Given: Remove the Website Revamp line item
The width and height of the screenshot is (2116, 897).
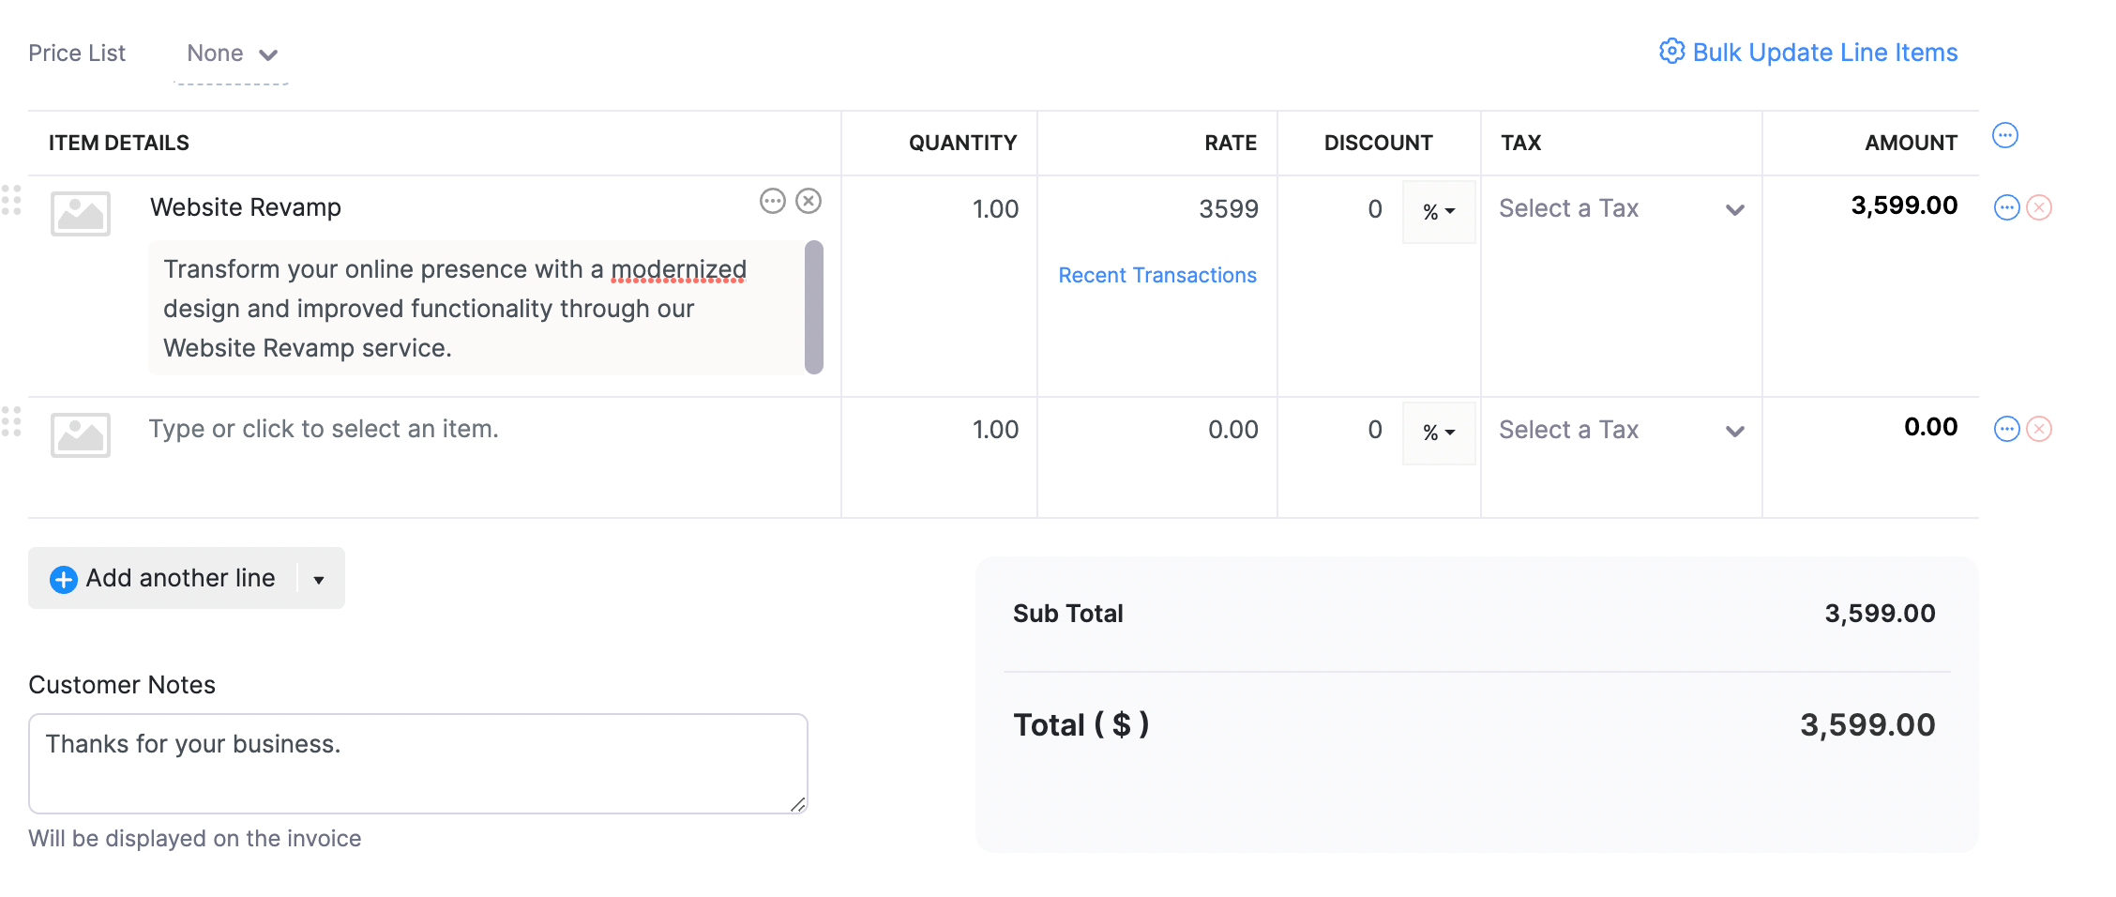Looking at the screenshot, I should click(x=2037, y=207).
